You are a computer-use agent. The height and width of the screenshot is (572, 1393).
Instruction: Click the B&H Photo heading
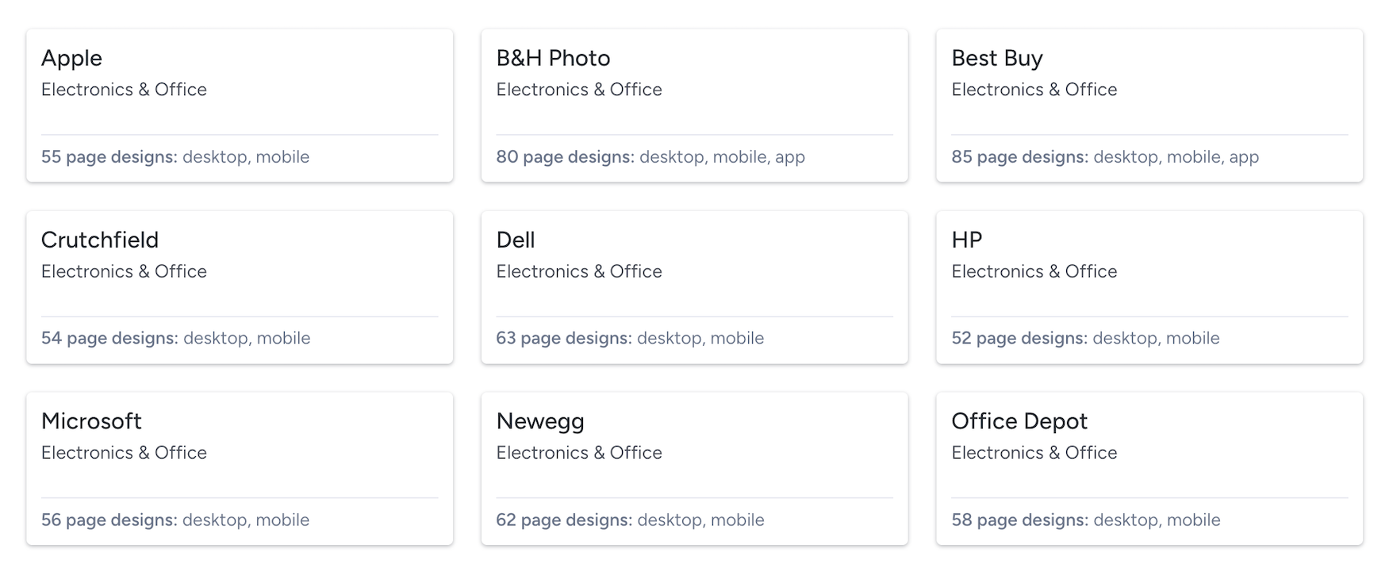coord(553,59)
